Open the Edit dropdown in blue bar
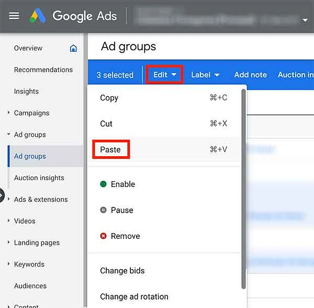This screenshot has width=314, height=308. coord(165,75)
